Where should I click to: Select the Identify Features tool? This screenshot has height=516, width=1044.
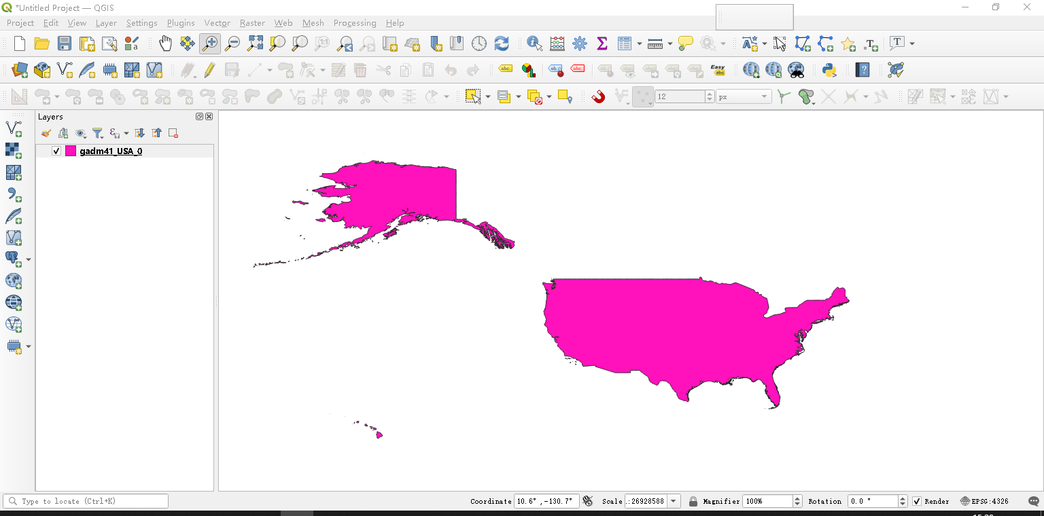[x=535, y=43]
